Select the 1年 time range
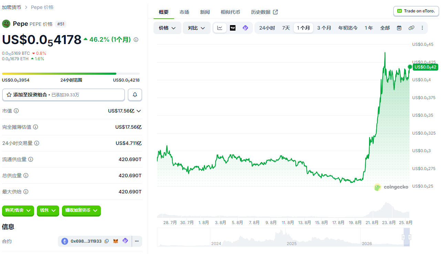 pyautogui.click(x=369, y=28)
